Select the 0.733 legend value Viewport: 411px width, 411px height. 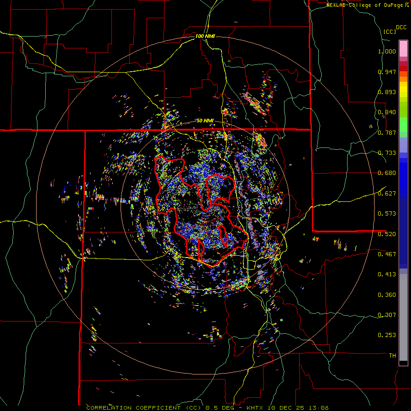387,153
